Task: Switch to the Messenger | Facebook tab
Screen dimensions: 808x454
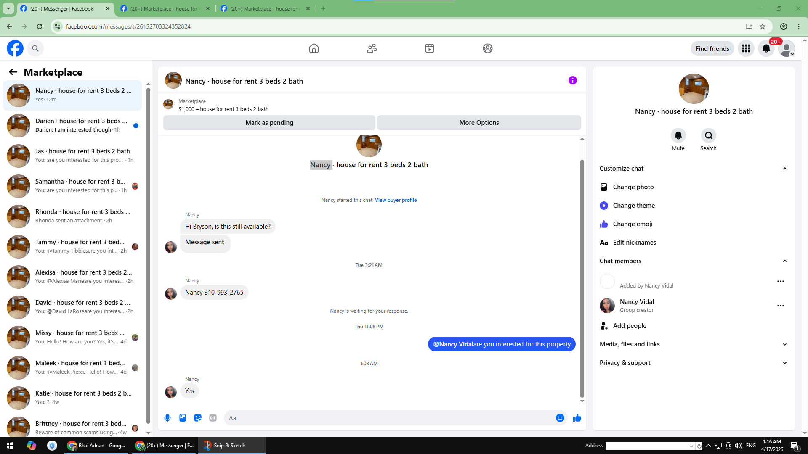Action: pos(65,9)
